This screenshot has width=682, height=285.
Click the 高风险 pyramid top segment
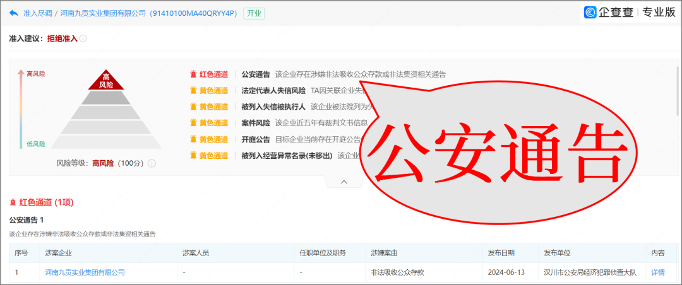pos(105,80)
